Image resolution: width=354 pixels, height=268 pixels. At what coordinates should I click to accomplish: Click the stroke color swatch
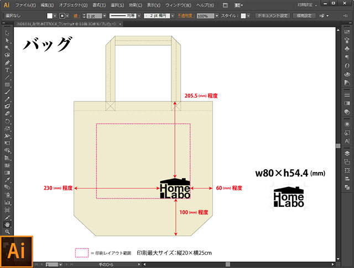point(62,16)
